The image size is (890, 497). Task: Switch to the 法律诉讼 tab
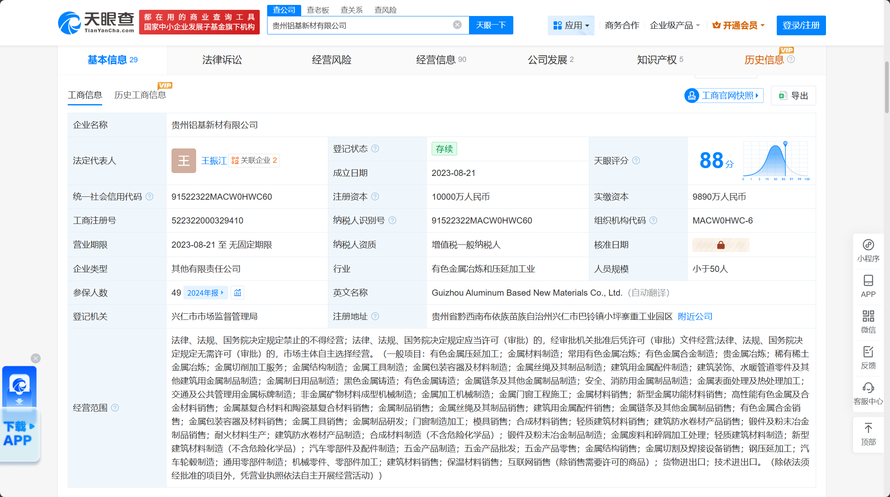coord(222,60)
